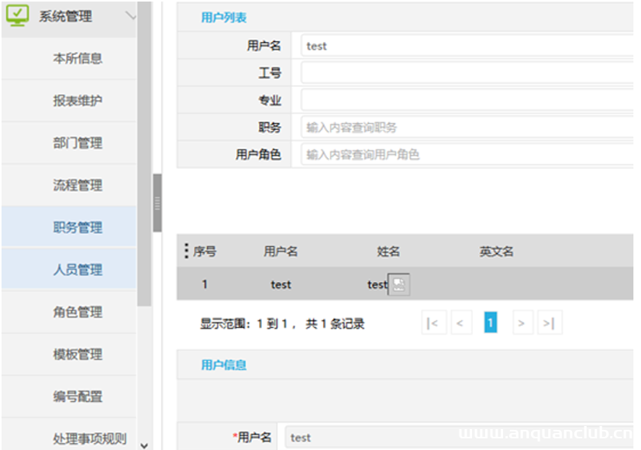Collapse the 系统管理 menu chevron
The image size is (641, 450).
click(x=129, y=16)
